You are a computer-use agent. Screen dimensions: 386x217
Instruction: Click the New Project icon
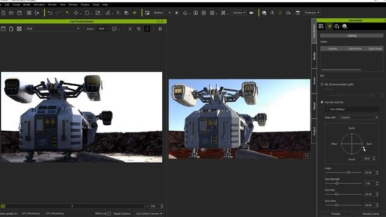4,13
